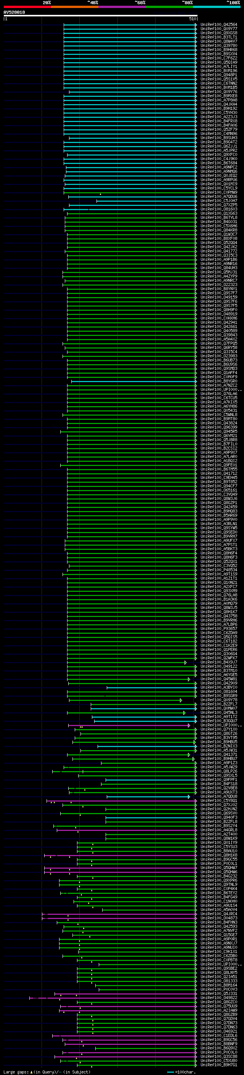Open the UniRef100_Q9XFC0 hit
This screenshot has width=244, height=1075.
[218, 155]
